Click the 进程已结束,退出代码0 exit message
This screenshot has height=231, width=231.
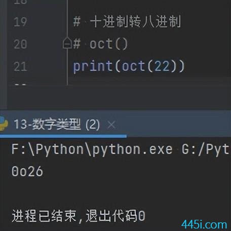pyautogui.click(x=79, y=216)
